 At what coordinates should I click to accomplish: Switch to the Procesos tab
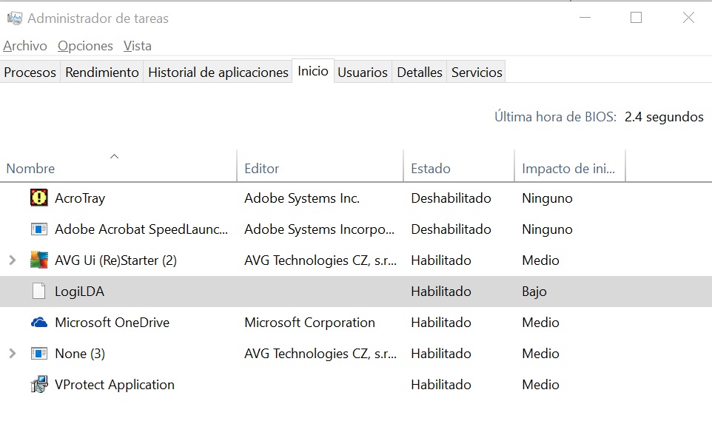point(30,73)
